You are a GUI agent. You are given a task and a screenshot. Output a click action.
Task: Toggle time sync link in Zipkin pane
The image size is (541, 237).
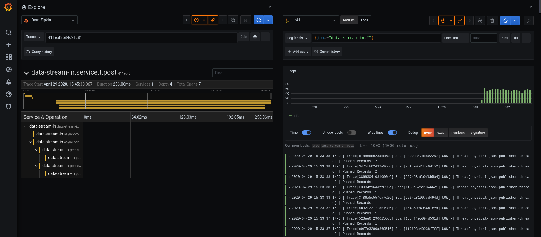213,20
